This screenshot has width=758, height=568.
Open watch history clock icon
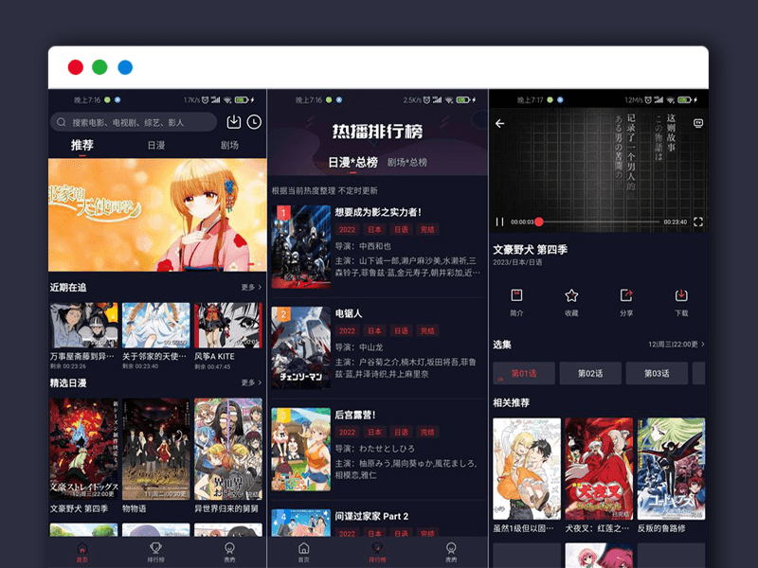click(x=254, y=122)
